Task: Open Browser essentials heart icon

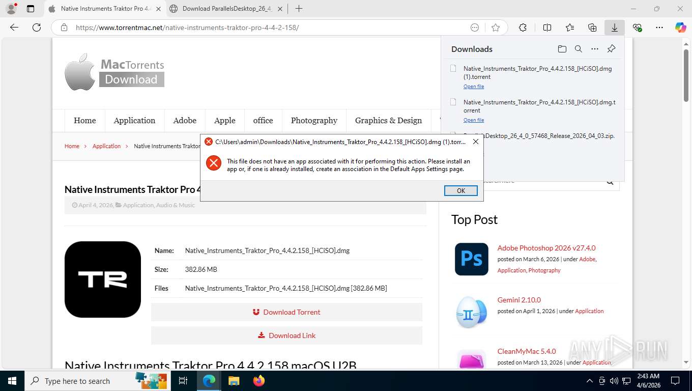Action: 637,27
